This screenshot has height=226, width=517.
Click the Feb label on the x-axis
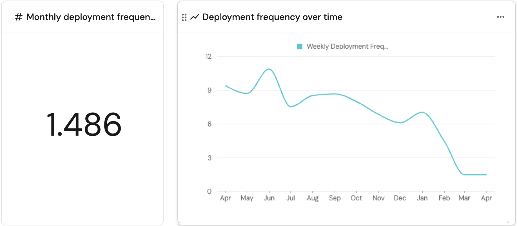click(444, 198)
